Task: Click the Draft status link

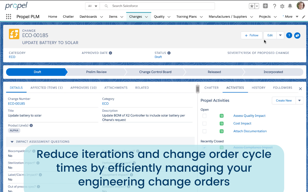Action: (x=158, y=57)
